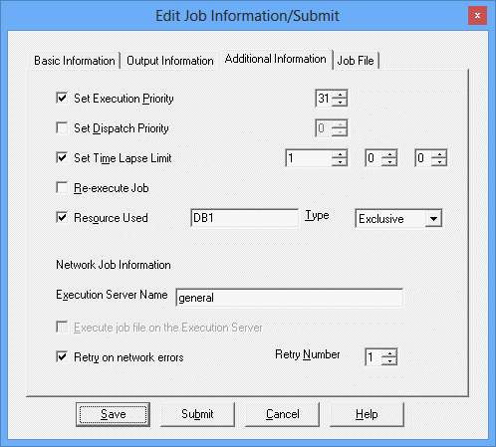Open the Job File tab
Viewport: 496px width, 447px height.
click(x=356, y=61)
